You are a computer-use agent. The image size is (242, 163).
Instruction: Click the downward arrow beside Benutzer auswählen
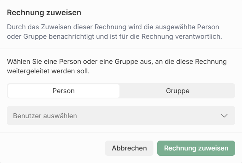click(224, 116)
